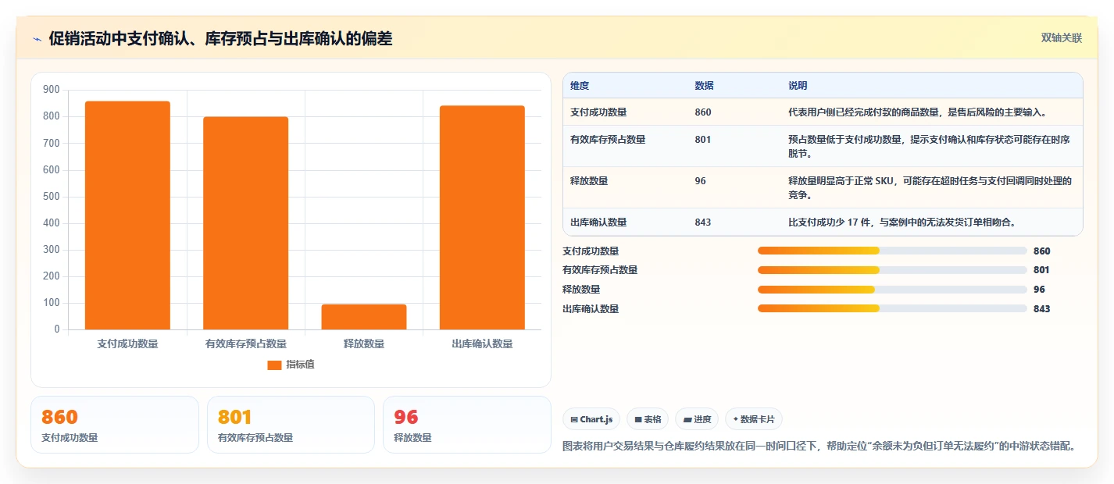The image size is (1114, 484).
Task: Click the 支付成功数量 progress bar
Action: pyautogui.click(x=892, y=251)
